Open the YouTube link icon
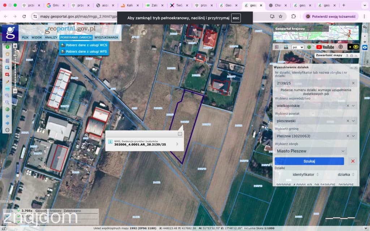Viewport: 370px width, 231px height. pos(325,47)
